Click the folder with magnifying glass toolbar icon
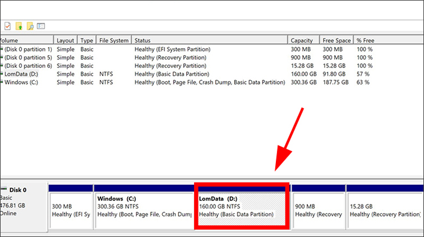This screenshot has height=237, width=424. pos(30,26)
